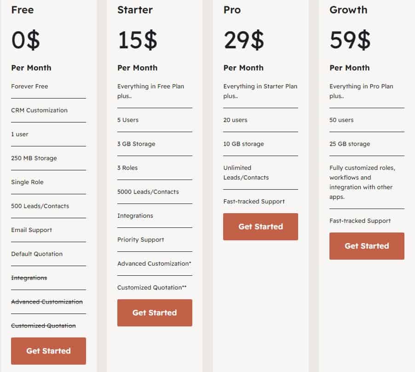The image size is (415, 372).
Task: Click the 0$ price label
Action: pos(26,40)
